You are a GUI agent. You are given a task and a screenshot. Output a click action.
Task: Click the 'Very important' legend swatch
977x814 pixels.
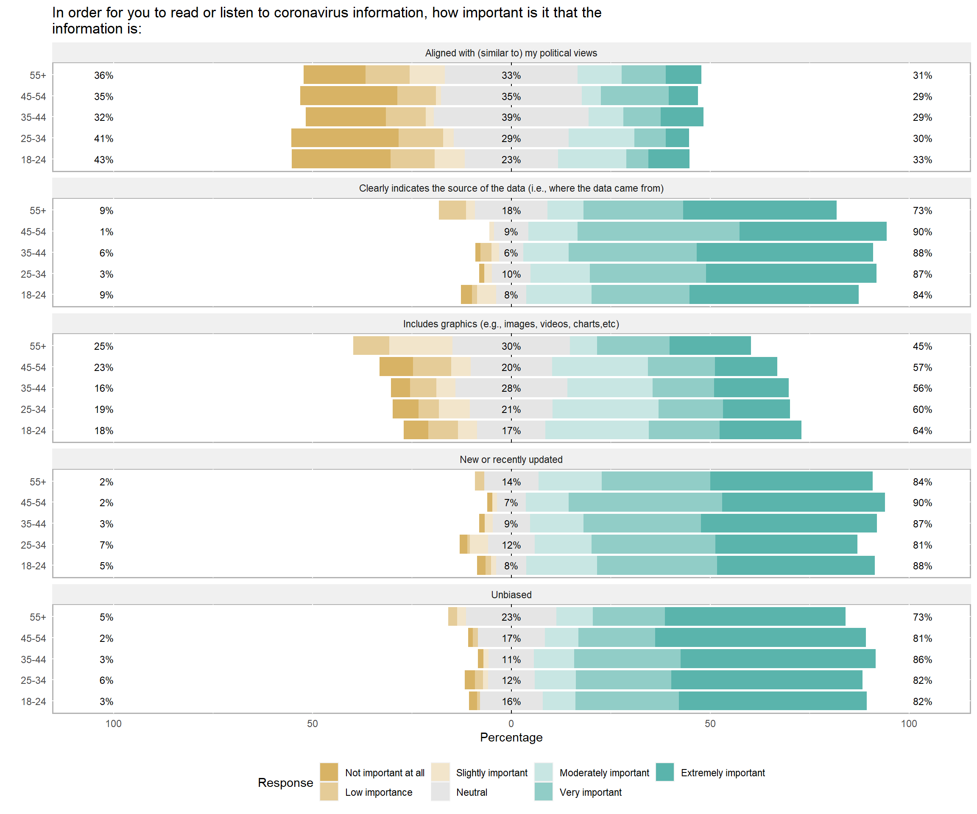pyautogui.click(x=543, y=792)
